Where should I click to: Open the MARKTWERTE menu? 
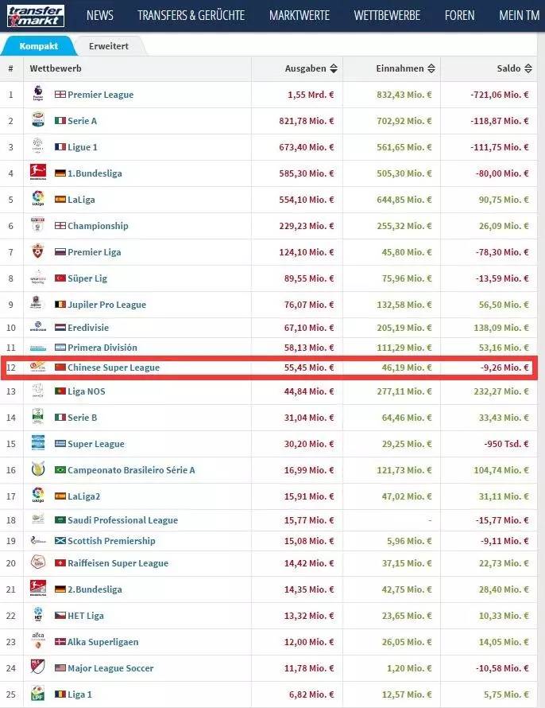tap(299, 15)
